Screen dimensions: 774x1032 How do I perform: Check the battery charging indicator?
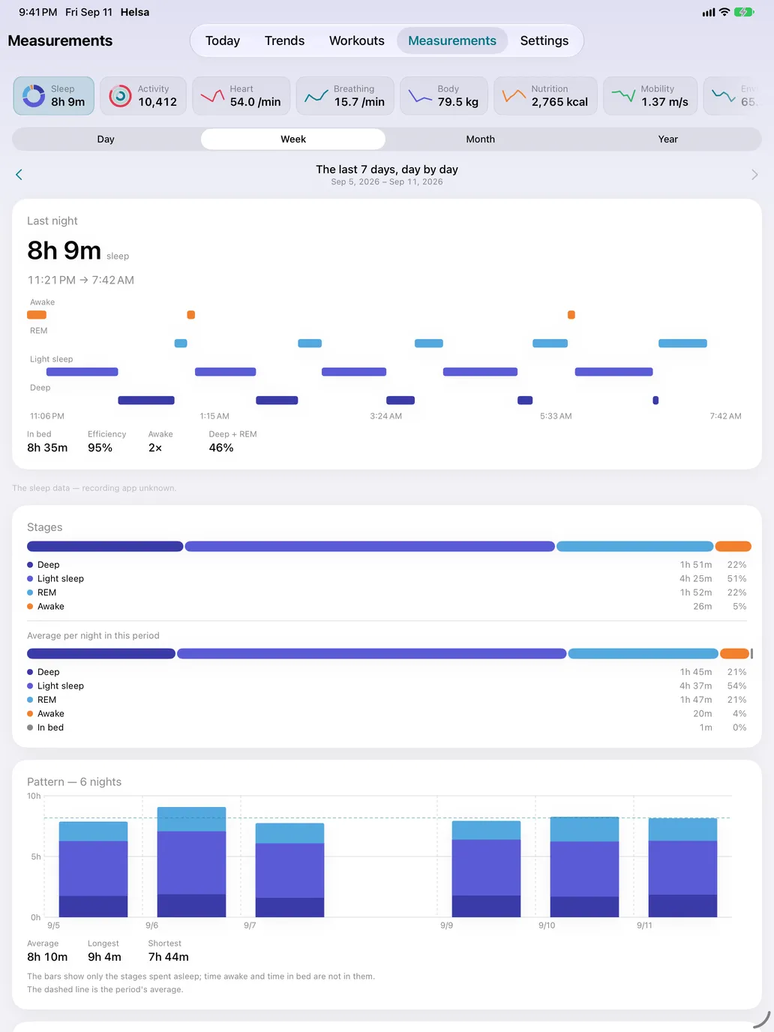click(x=744, y=12)
